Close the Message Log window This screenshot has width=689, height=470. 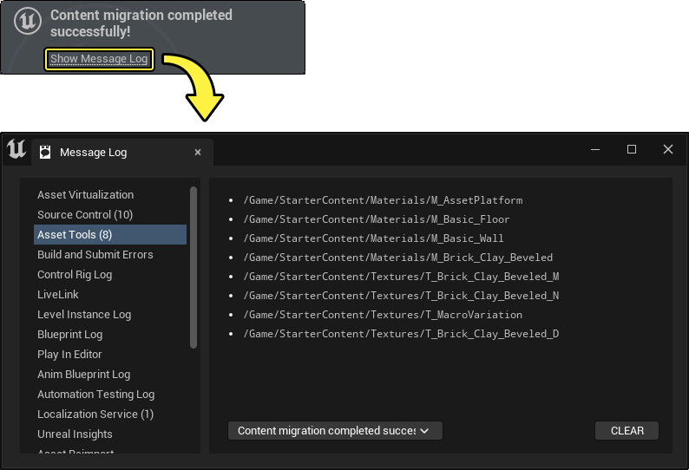coord(667,149)
